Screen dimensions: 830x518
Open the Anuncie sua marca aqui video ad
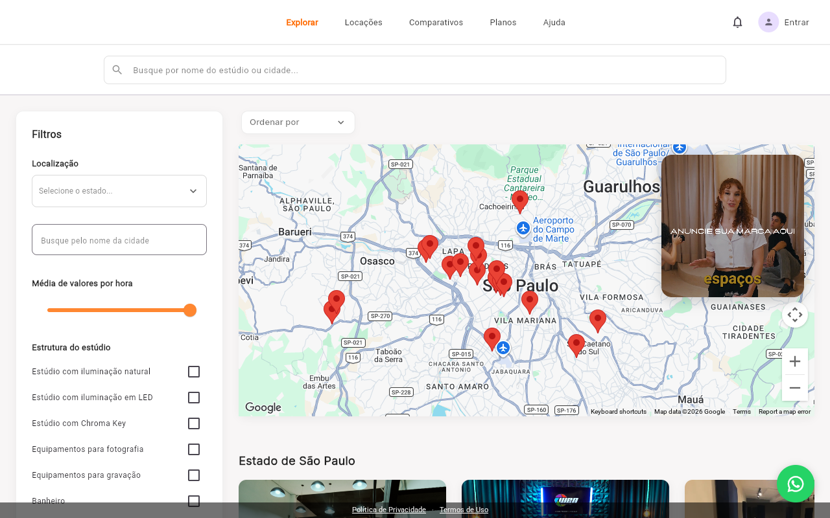pyautogui.click(x=733, y=226)
